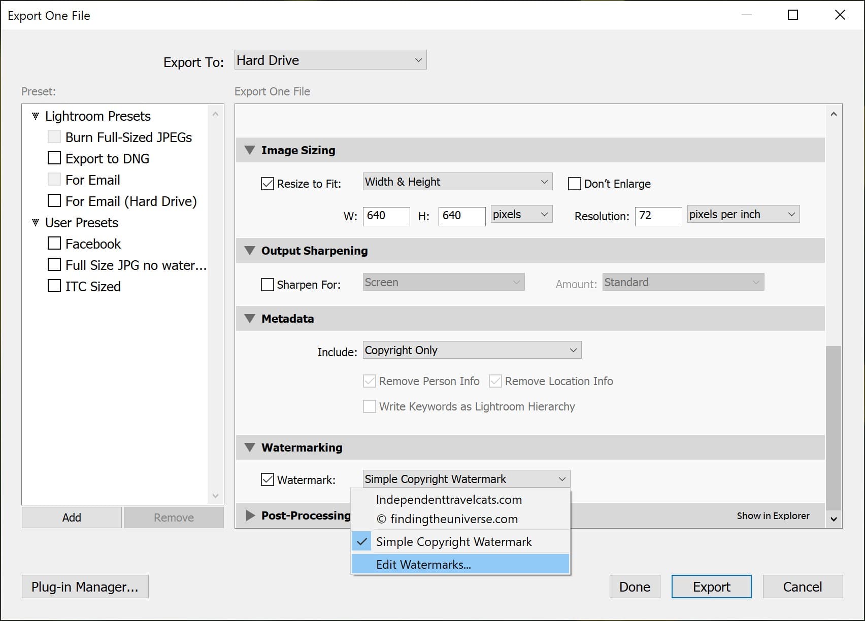Open the Plug-in Manager

coord(84,586)
